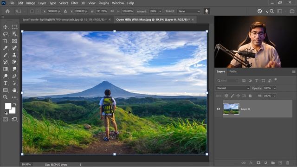Toggle Quick Mask mode
Screen dimensions: 297x167
point(5,119)
